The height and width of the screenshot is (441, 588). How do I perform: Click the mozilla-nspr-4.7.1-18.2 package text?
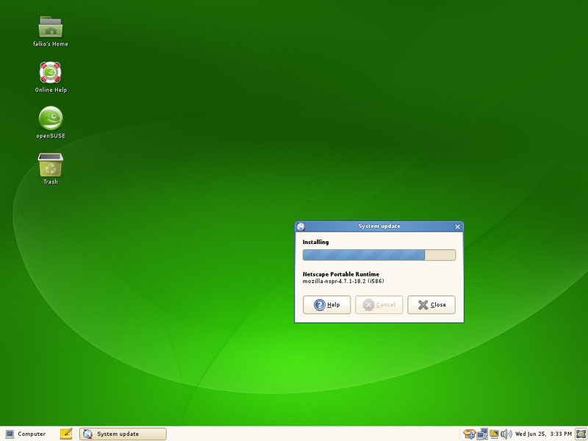(343, 282)
